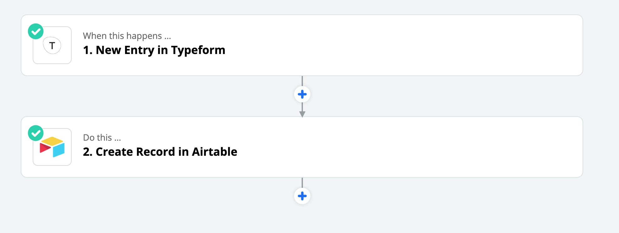Add a step between Typeform and Airtable
The width and height of the screenshot is (619, 233).
coord(302,94)
